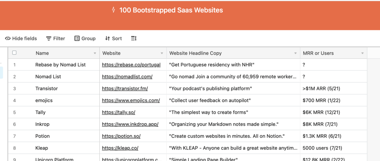Open the rebase.co/portugal link
The image size is (380, 161).
131,65
